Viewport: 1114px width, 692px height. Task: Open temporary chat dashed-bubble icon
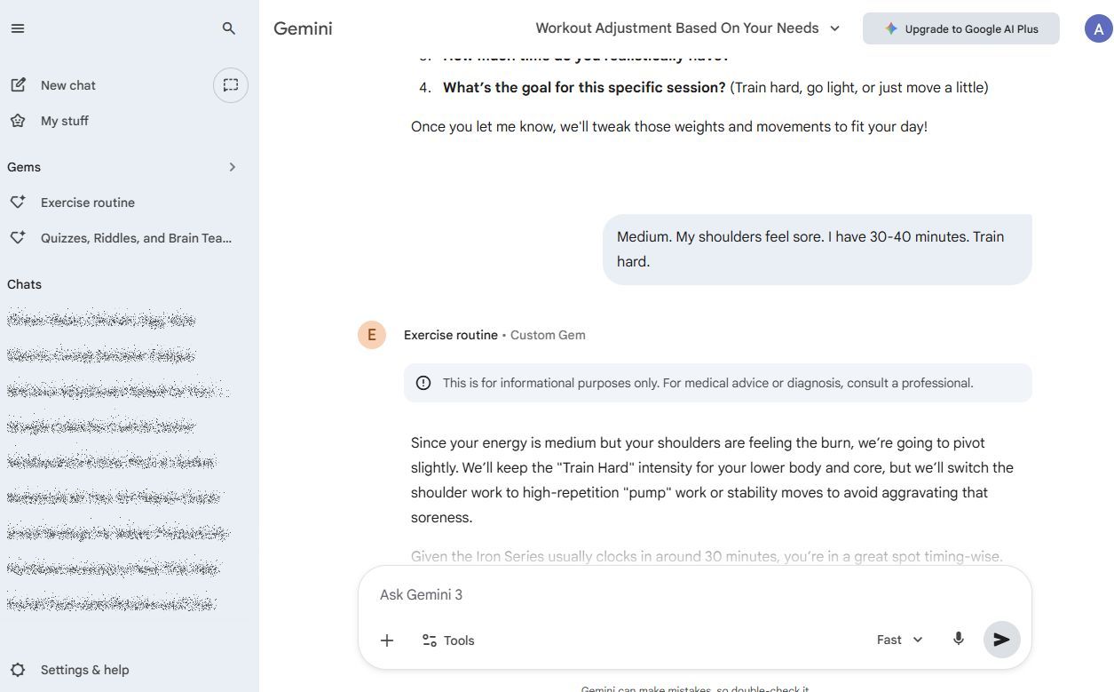(x=231, y=85)
